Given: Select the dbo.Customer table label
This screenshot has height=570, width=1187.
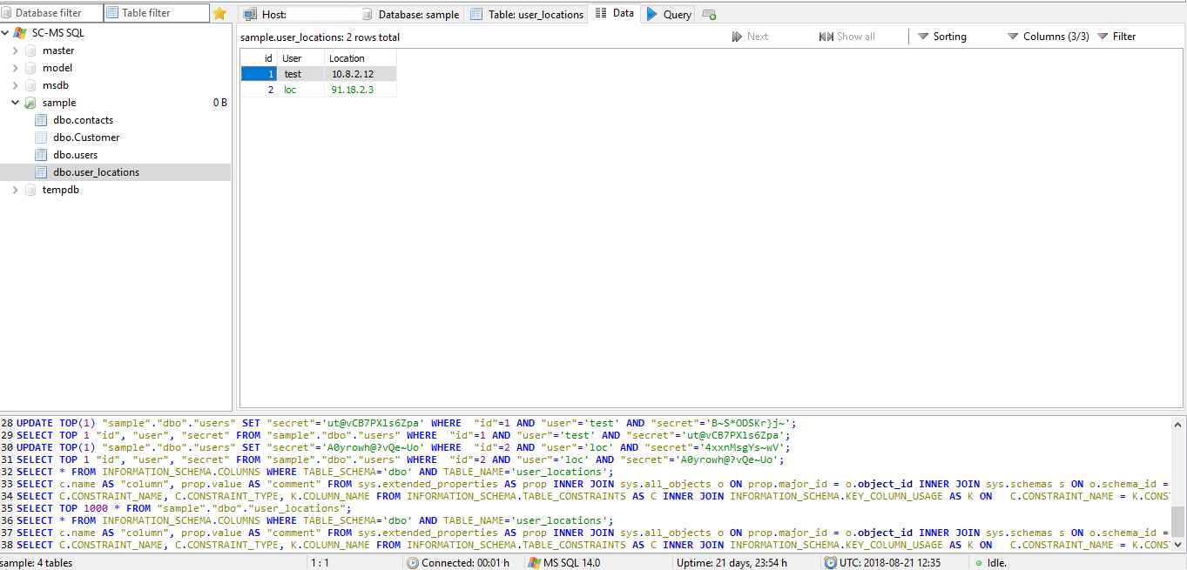Looking at the screenshot, I should 86,137.
